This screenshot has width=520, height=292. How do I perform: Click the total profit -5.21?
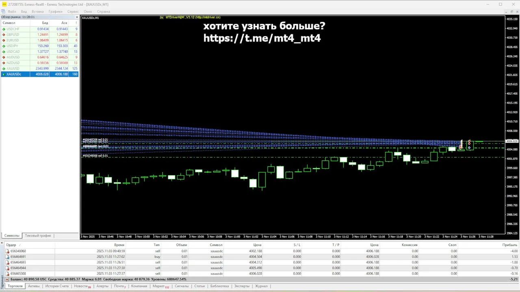(514, 279)
